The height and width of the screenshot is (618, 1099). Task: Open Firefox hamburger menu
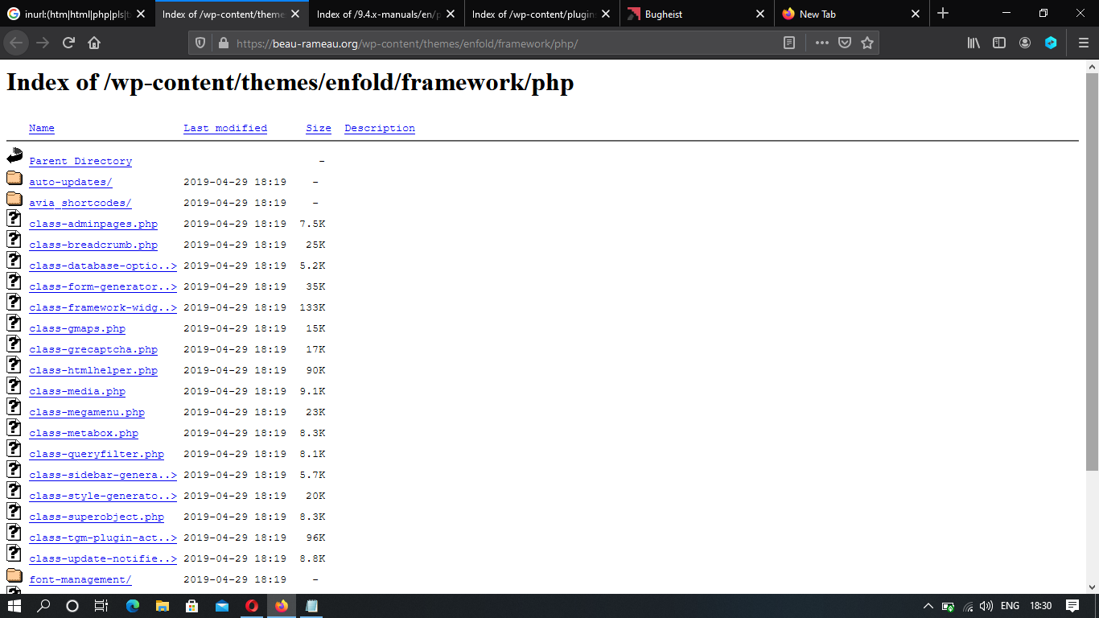(1084, 43)
